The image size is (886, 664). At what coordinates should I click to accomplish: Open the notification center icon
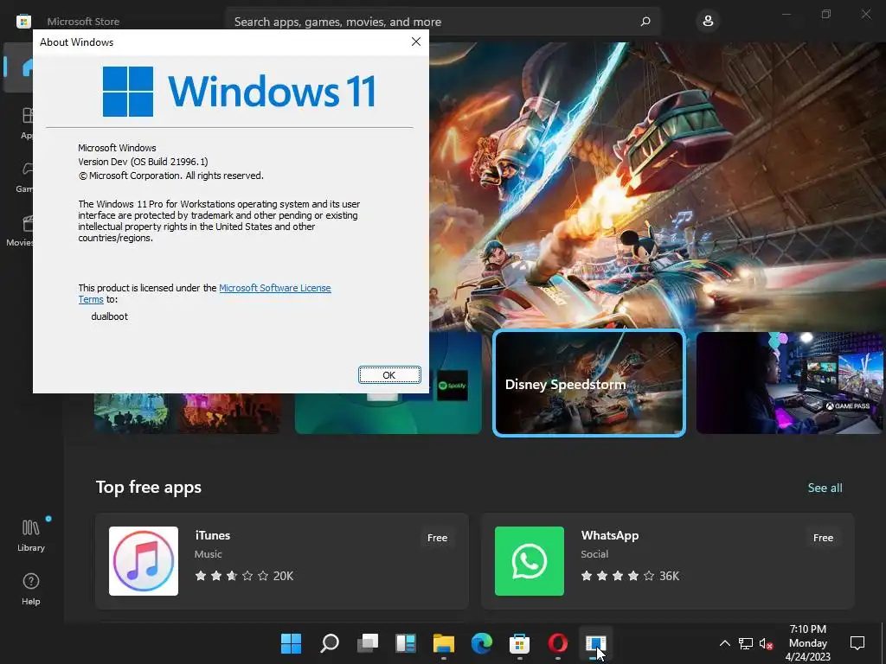pos(857,643)
